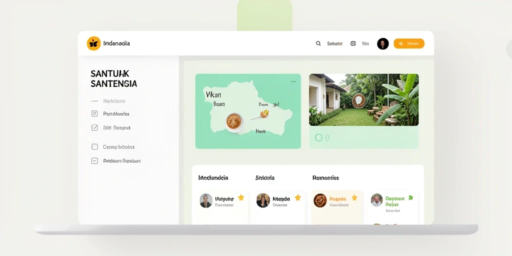Click the orange butterfly logo icon
This screenshot has width=512, height=256.
pos(93,43)
